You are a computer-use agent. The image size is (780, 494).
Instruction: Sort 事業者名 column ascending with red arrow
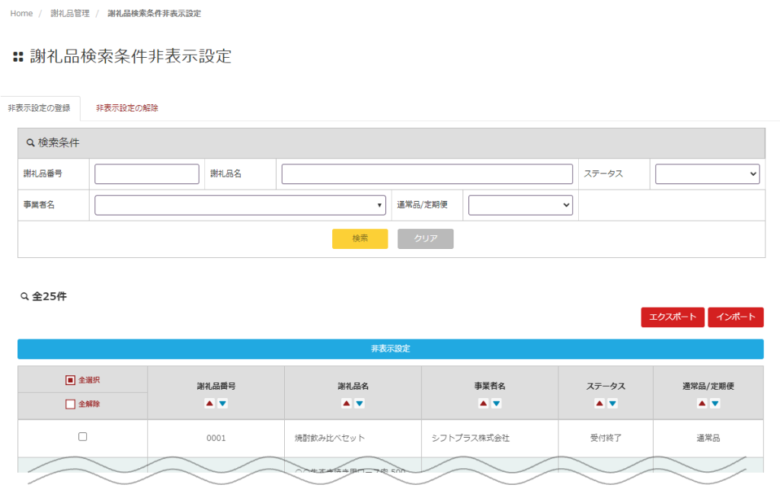coord(483,403)
